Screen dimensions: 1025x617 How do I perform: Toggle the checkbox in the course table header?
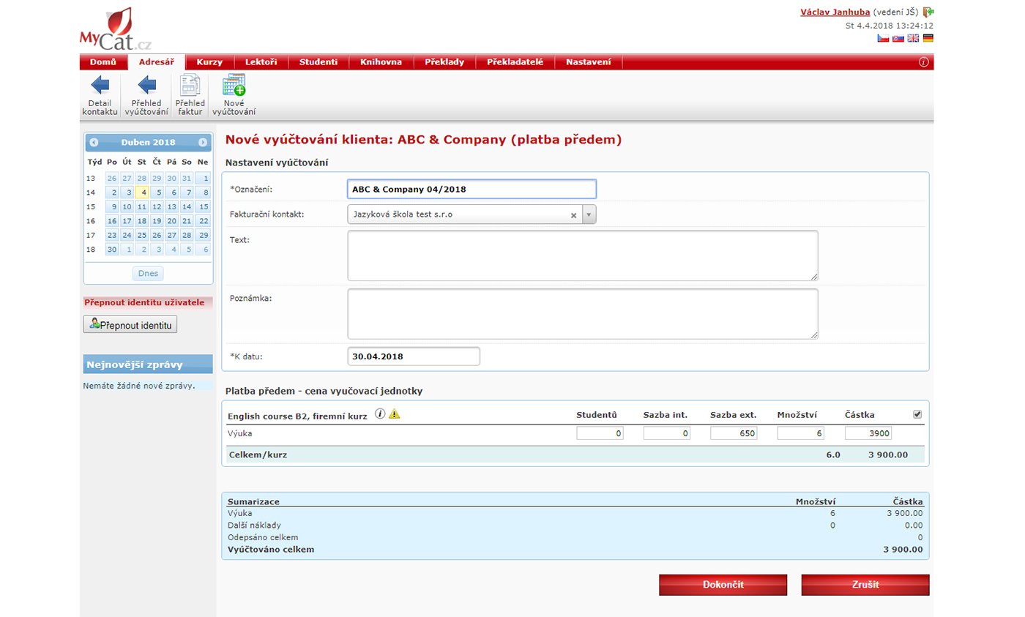click(918, 414)
